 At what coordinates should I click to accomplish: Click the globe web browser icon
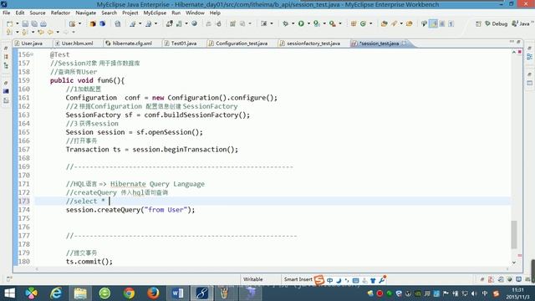195,23
